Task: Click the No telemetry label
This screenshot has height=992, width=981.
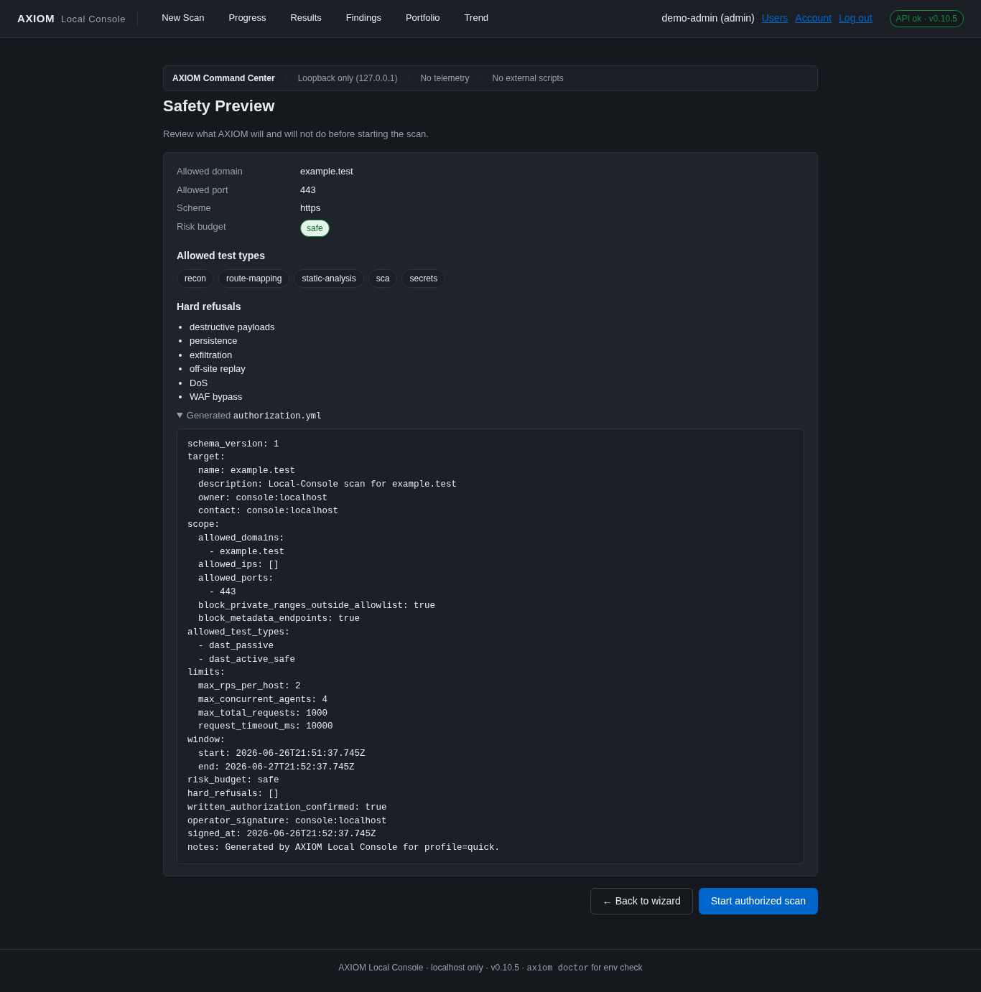Action: click(445, 78)
